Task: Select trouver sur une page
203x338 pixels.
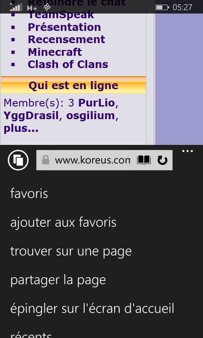Action: pos(71,251)
